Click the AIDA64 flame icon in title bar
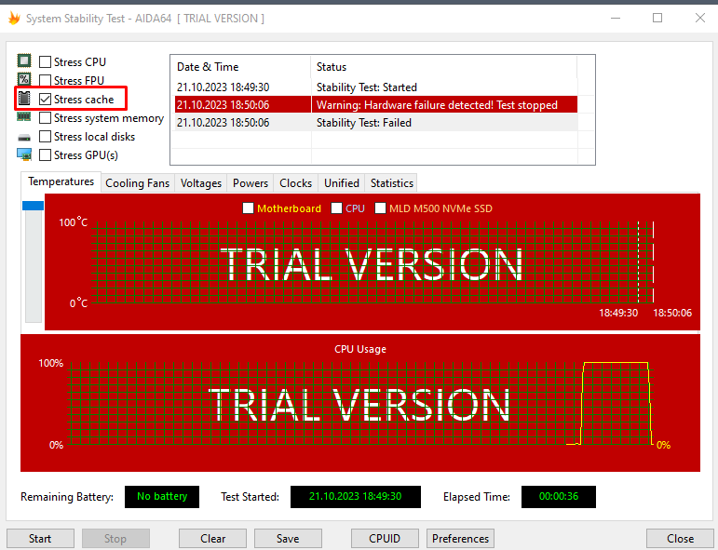718x550 pixels. [14, 19]
